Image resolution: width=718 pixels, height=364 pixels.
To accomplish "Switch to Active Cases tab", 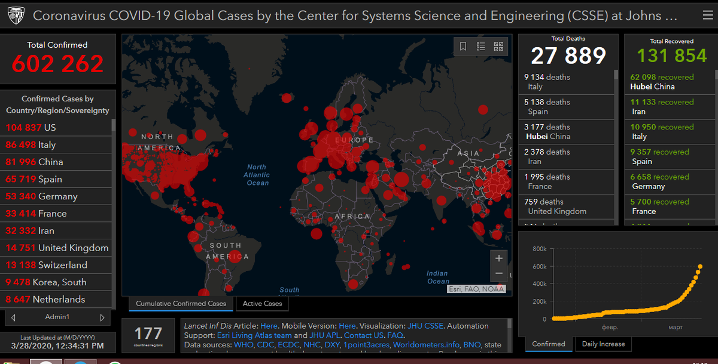I will pos(262,304).
